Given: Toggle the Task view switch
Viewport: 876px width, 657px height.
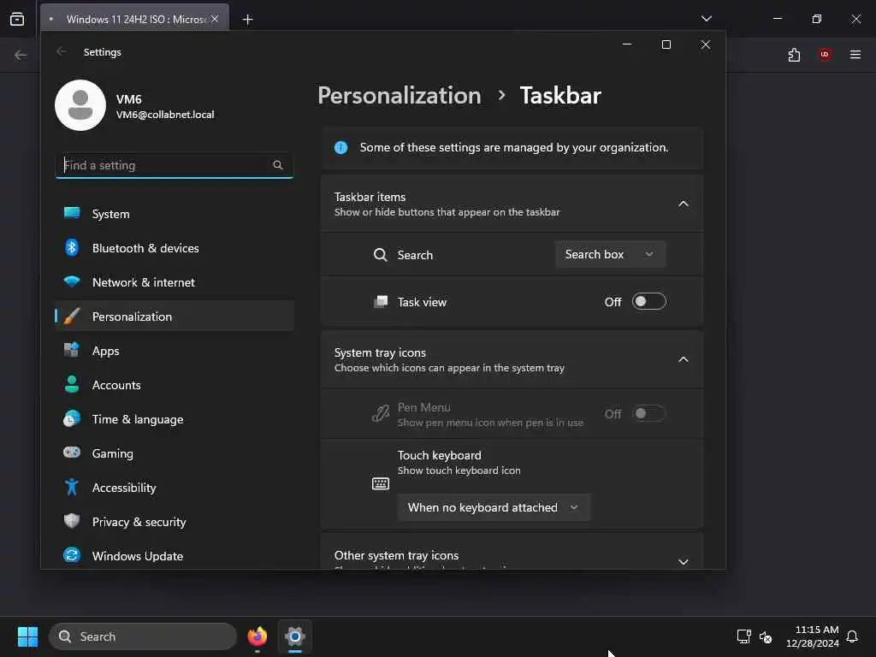Looking at the screenshot, I should coord(649,302).
